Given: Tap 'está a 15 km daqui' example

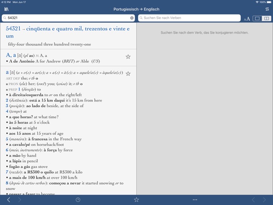Looking at the screenshot, I should pyautogui.click(x=47, y=100).
